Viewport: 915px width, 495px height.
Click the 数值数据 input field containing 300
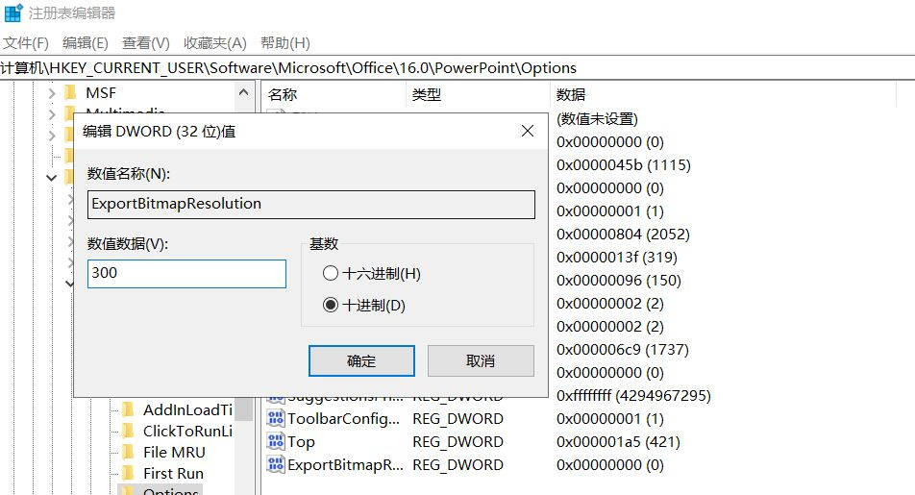click(x=186, y=274)
